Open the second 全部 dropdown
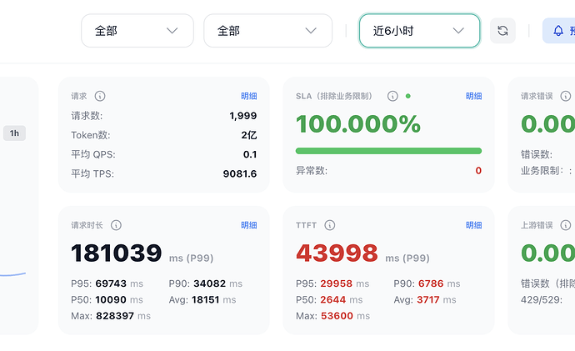Screen dimensions: 575x351 coord(268,31)
